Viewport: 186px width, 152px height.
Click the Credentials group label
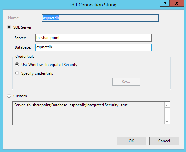pos(25,57)
